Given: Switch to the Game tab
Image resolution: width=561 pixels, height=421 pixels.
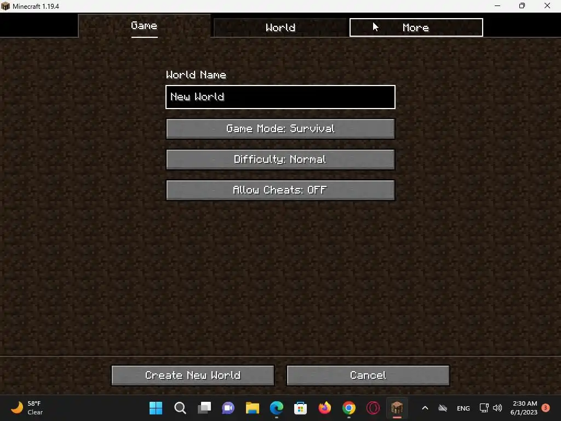Looking at the screenshot, I should [144, 26].
